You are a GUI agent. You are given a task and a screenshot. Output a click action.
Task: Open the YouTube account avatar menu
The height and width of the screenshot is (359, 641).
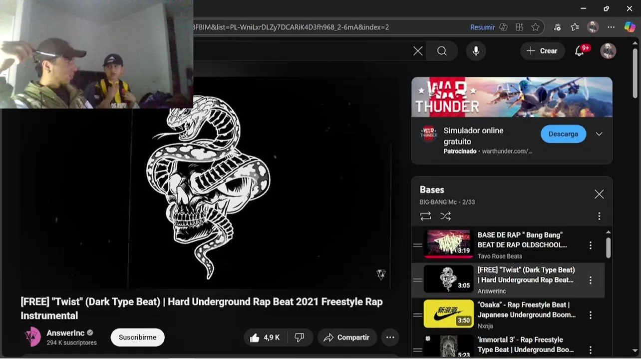[x=608, y=51]
